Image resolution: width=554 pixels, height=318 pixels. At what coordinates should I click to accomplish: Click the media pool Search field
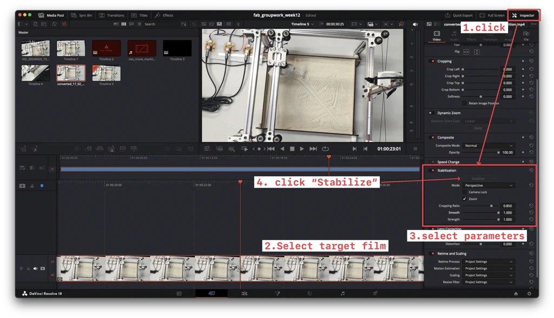point(161,24)
